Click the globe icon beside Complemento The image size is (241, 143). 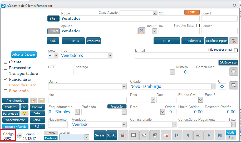point(233,72)
